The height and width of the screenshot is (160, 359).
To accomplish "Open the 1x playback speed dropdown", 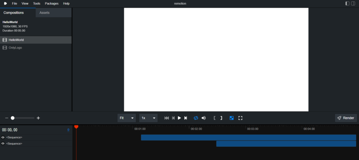I will (148, 118).
